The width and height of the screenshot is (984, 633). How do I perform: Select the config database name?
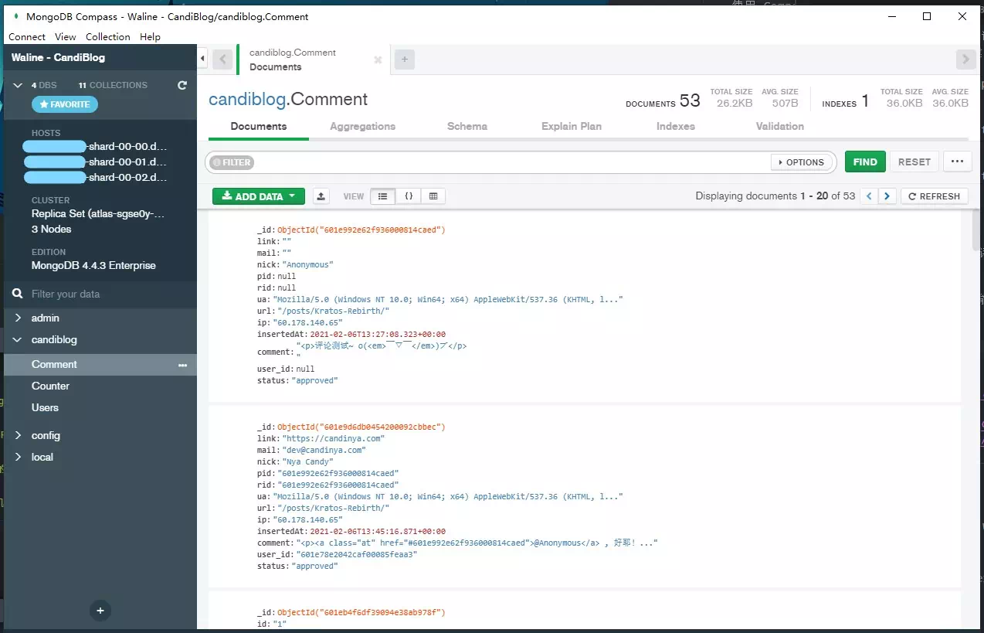[x=46, y=436]
